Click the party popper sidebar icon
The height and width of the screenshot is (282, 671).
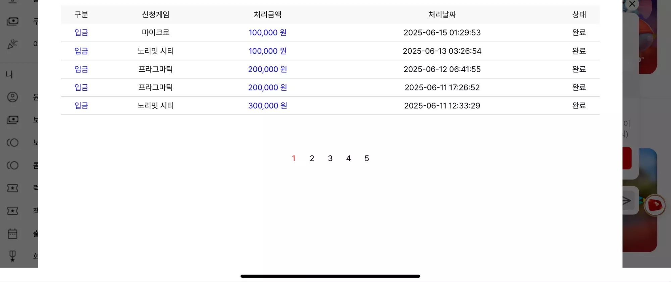pos(12,44)
